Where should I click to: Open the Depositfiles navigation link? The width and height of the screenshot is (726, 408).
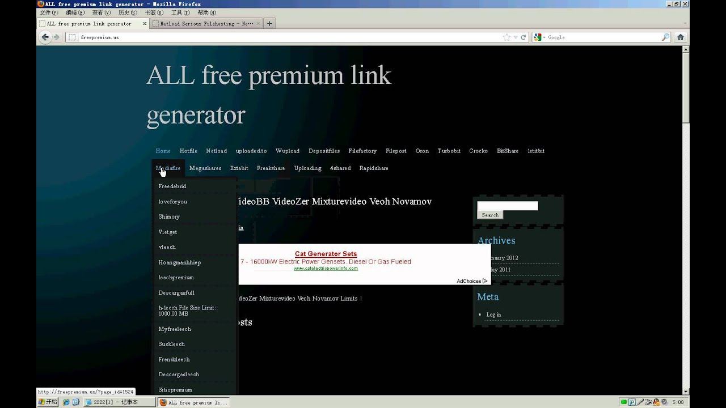[324, 151]
